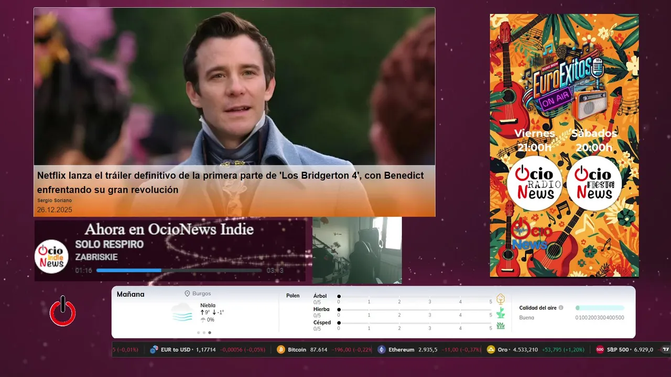Click the S&P 500 ticker label

point(618,350)
